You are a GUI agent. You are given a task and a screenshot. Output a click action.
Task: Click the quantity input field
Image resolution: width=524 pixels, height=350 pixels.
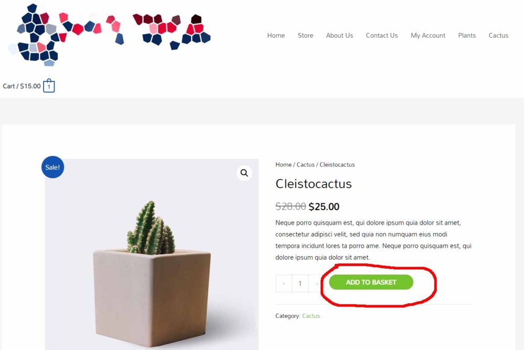[300, 283]
